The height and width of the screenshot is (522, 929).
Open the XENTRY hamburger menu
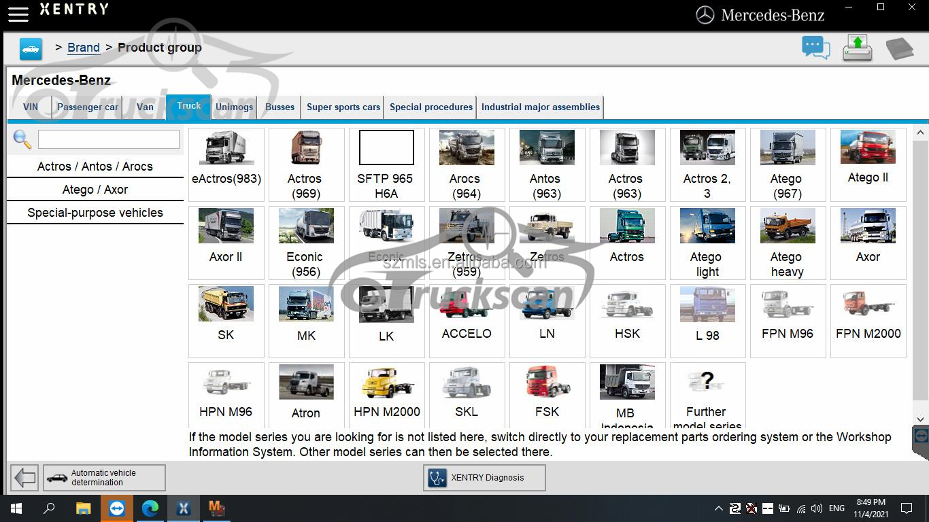pyautogui.click(x=18, y=13)
